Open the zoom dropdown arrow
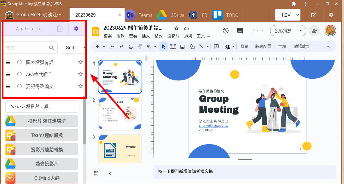 (156, 47)
